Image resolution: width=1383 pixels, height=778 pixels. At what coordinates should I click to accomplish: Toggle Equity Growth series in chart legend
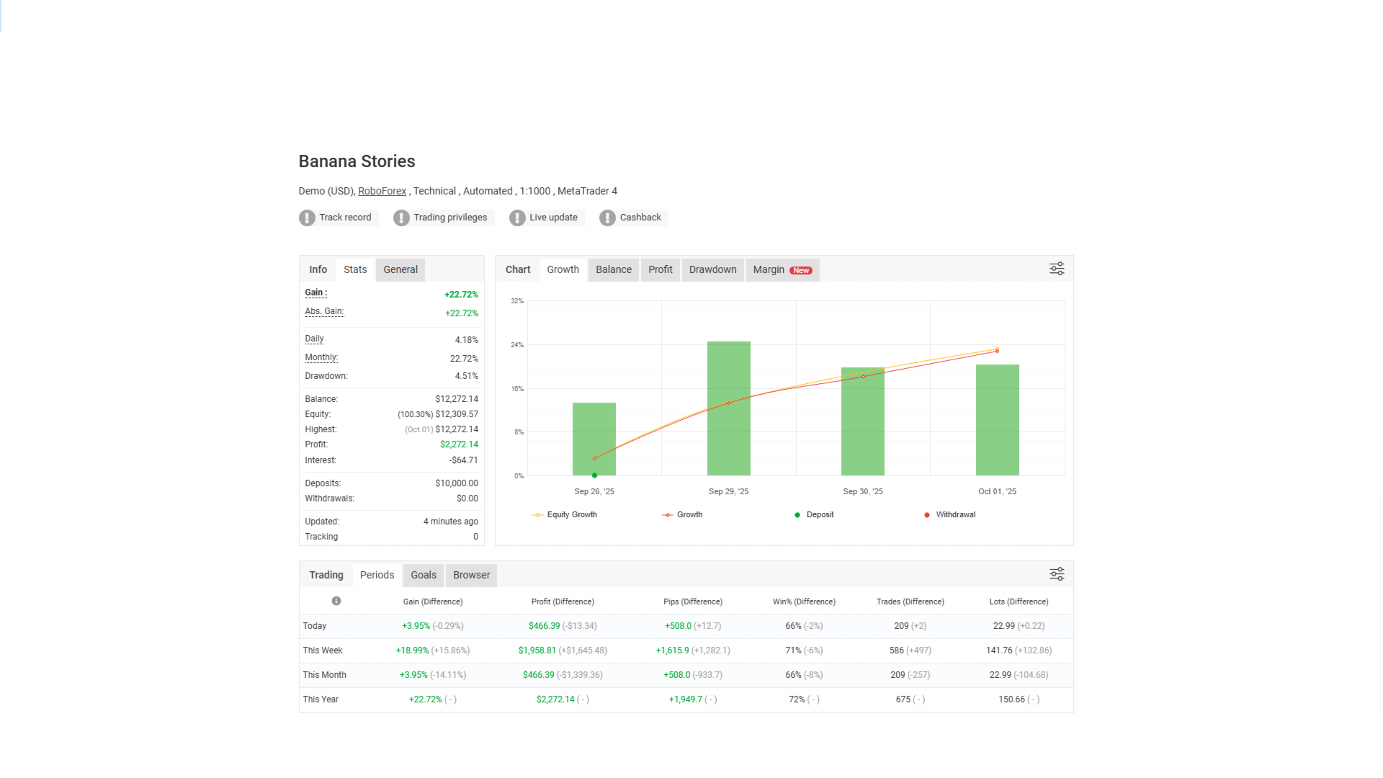coord(565,514)
